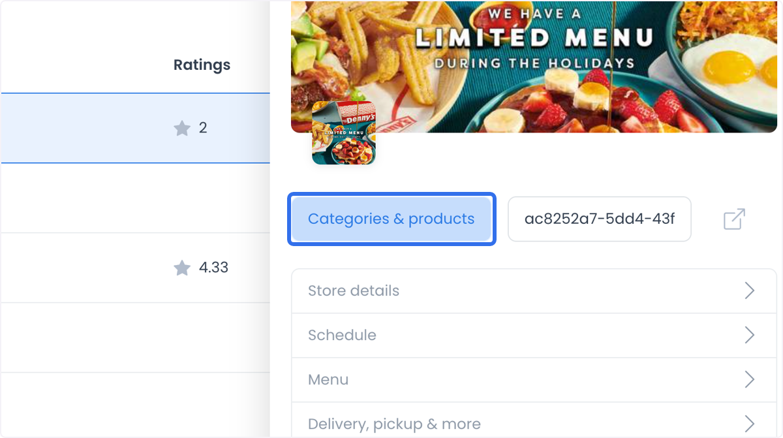Select the row with rating 4.33
The width and height of the screenshot is (783, 438).
[x=135, y=268]
